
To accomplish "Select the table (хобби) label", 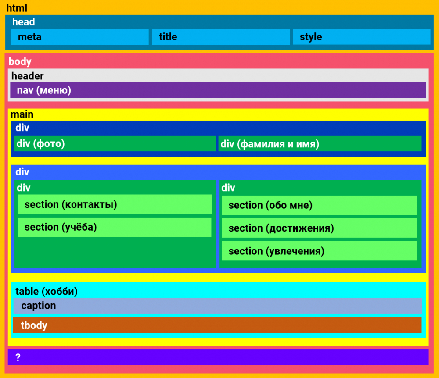I will tap(46, 291).
